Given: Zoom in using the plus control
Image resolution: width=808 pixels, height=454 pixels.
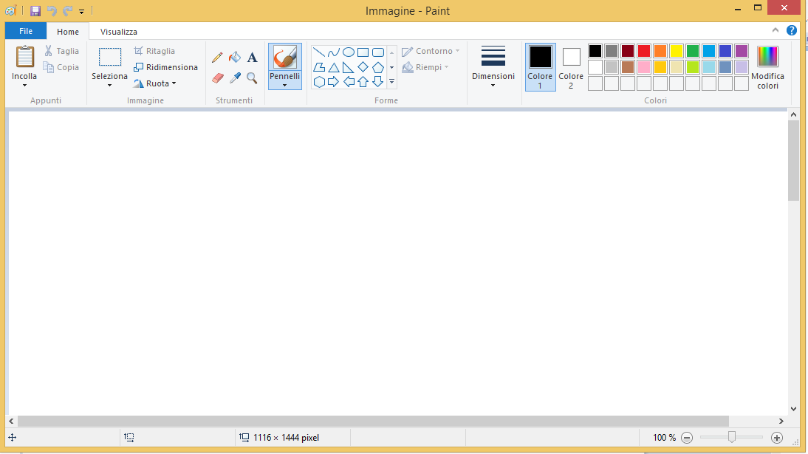Looking at the screenshot, I should 777,437.
